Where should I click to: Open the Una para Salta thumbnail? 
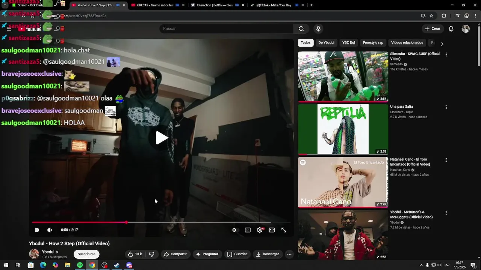click(x=343, y=129)
